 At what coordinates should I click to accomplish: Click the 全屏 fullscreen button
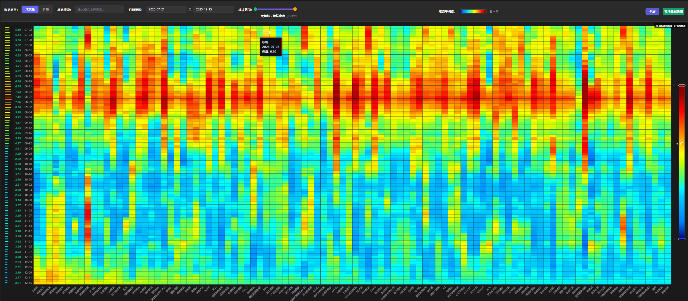[652, 12]
